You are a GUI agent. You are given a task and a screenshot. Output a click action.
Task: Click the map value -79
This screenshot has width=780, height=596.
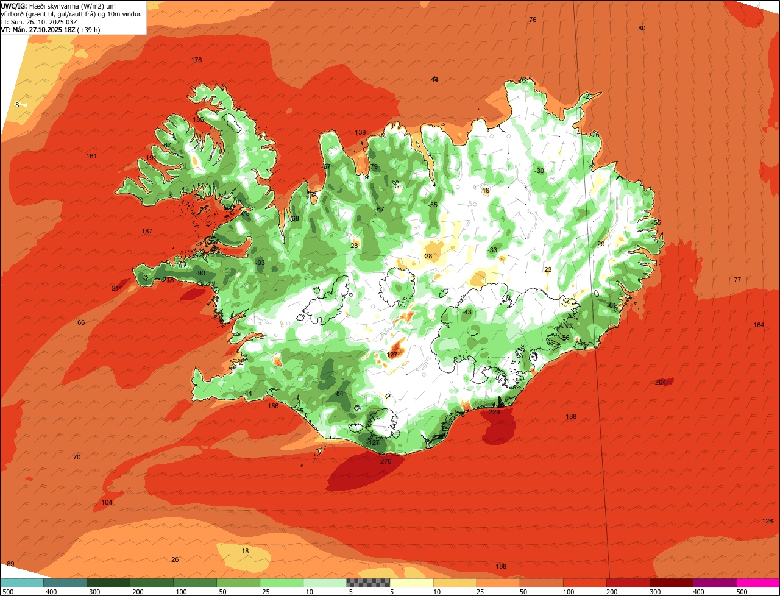tap(373, 166)
